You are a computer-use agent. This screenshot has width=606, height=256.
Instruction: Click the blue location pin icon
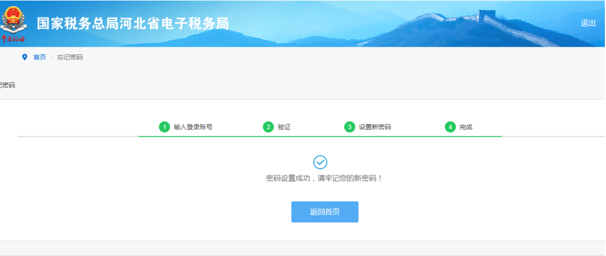25,57
